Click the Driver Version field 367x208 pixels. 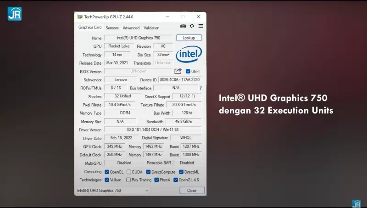(153, 129)
